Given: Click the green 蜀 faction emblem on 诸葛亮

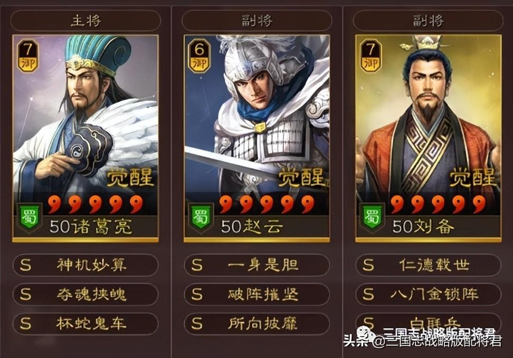Looking at the screenshot, I should pyautogui.click(x=30, y=218).
